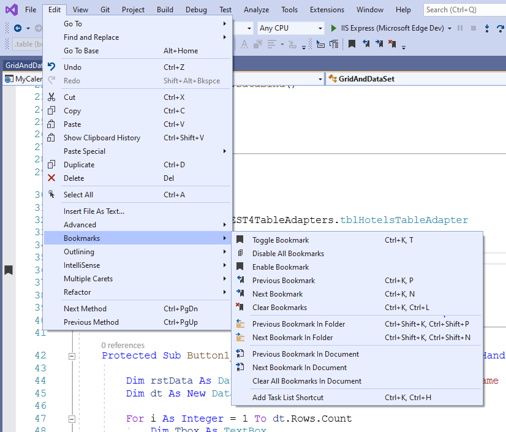This screenshot has width=506, height=432.
Task: Click the Break All pause icon
Action: click(x=460, y=28)
